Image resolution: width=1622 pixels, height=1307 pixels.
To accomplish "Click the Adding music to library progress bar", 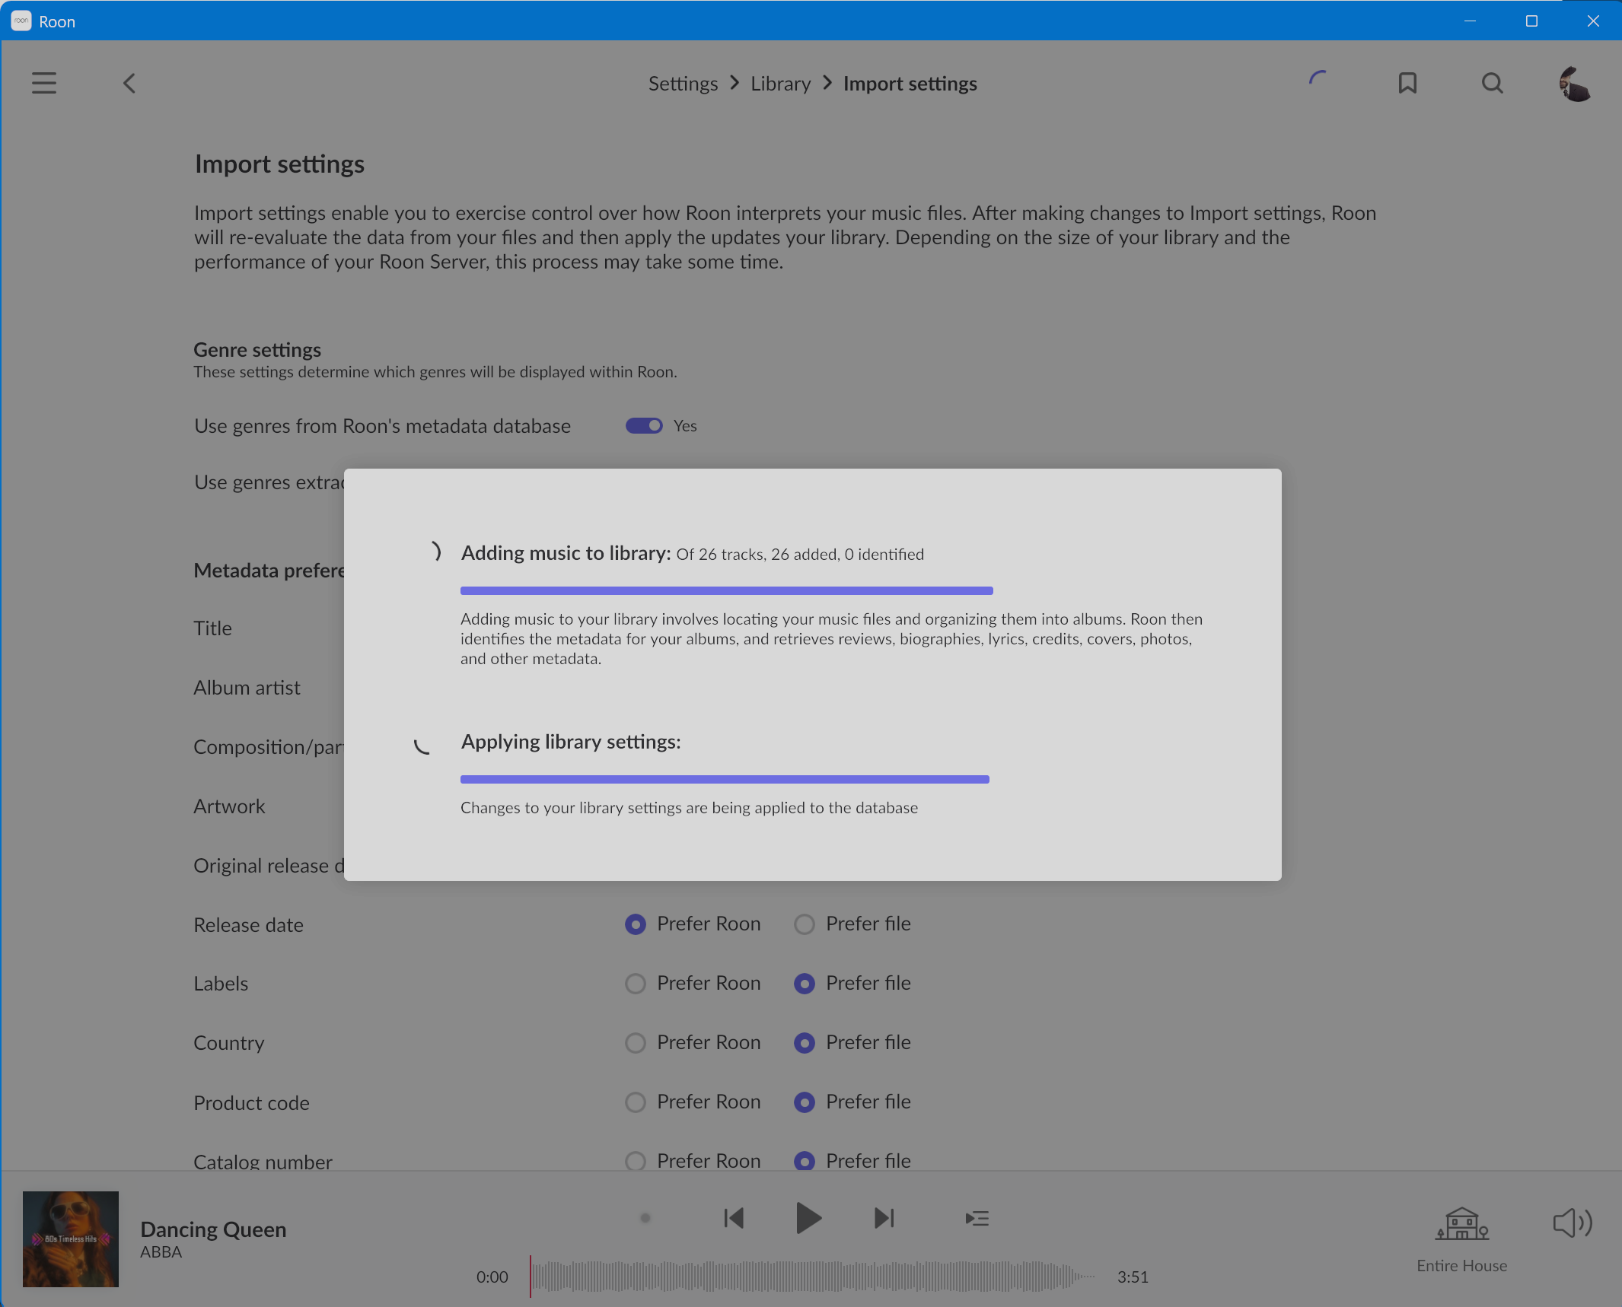I will (726, 591).
